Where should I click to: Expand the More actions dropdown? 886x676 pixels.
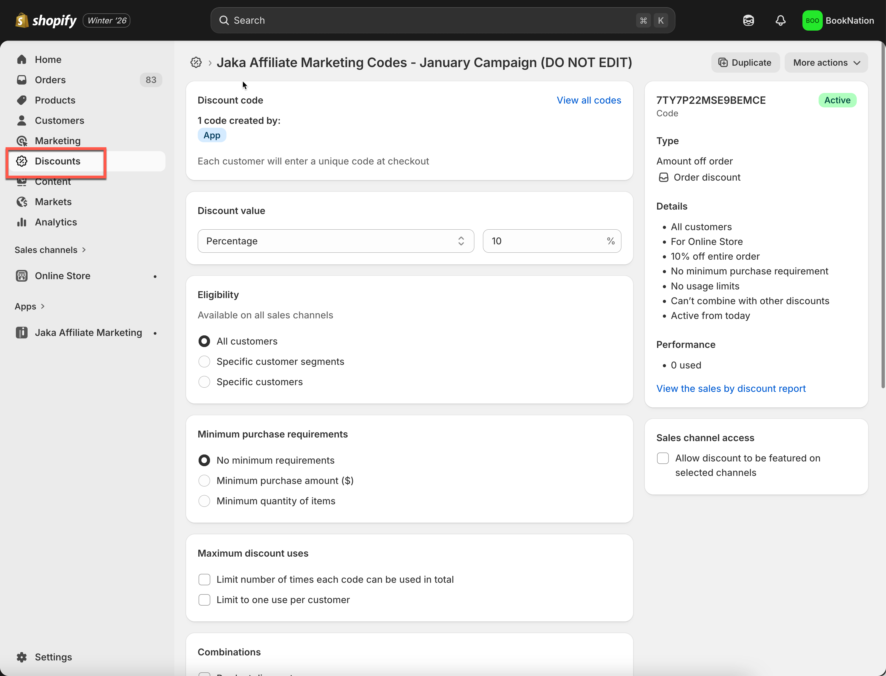pyautogui.click(x=826, y=63)
